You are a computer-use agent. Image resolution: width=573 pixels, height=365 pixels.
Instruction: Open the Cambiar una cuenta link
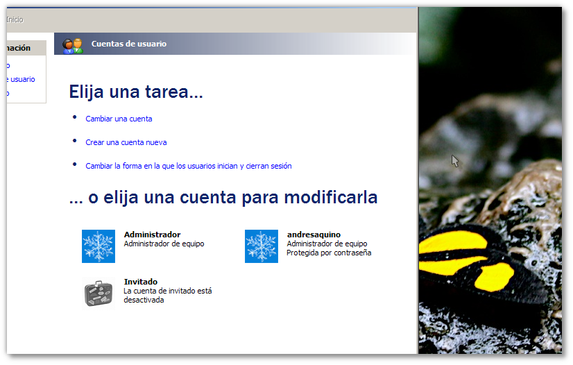point(119,119)
